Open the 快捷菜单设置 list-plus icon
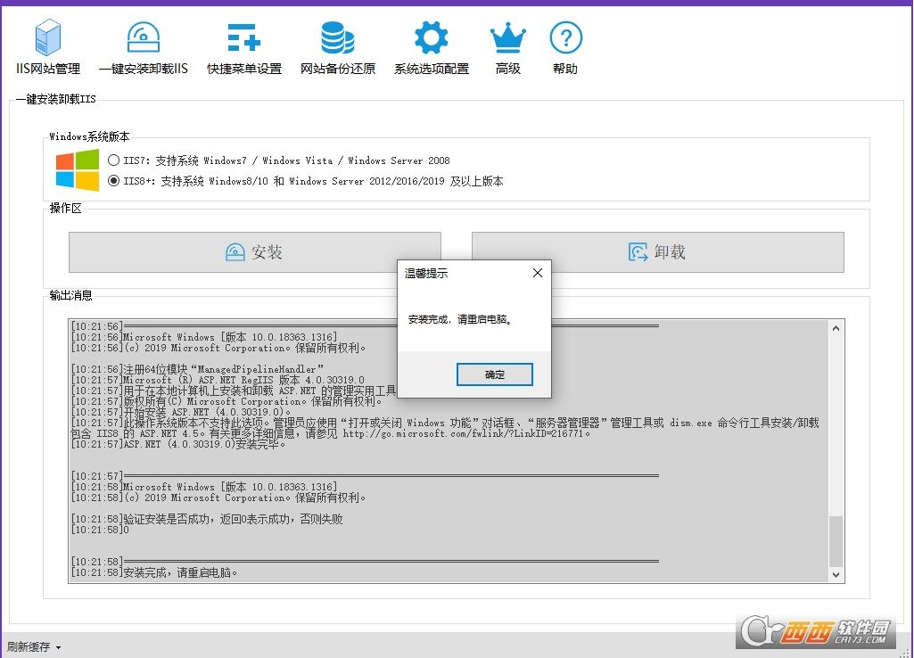 pos(243,37)
